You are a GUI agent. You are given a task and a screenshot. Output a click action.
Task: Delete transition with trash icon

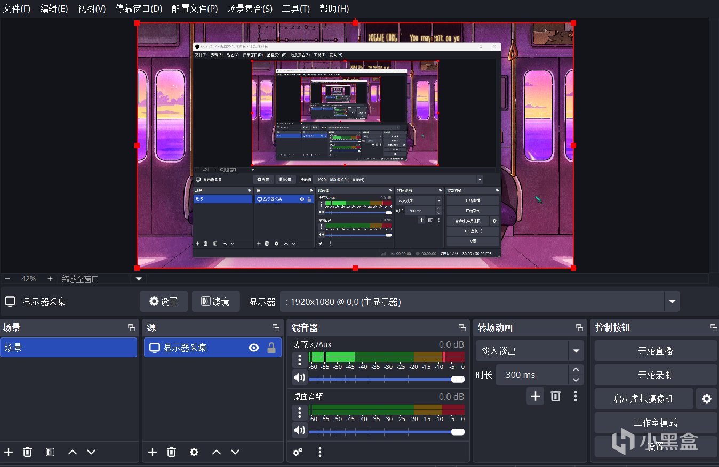[x=555, y=396]
